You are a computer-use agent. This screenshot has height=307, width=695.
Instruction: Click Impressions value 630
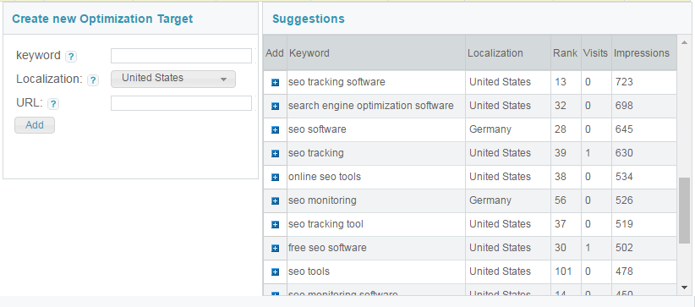tap(624, 153)
